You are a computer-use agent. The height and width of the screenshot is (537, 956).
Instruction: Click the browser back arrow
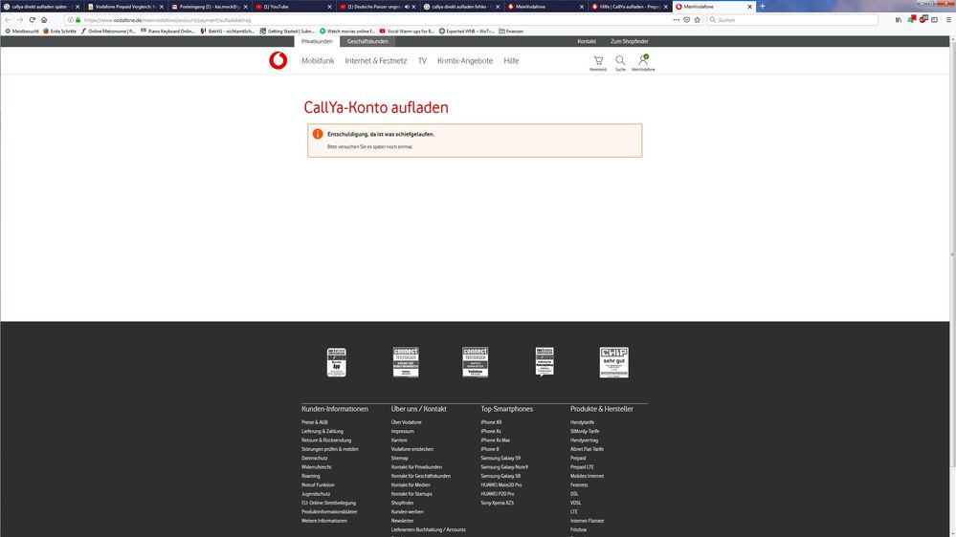point(8,19)
